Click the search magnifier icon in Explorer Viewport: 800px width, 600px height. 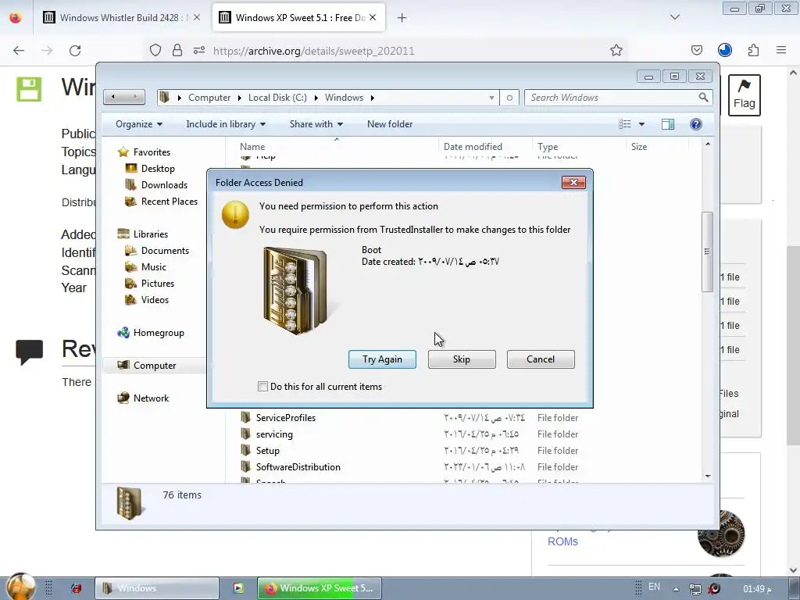point(704,98)
